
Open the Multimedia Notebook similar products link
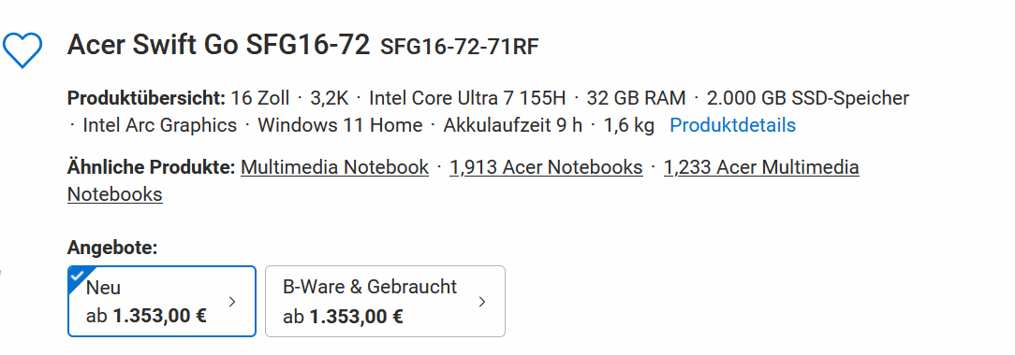point(334,168)
